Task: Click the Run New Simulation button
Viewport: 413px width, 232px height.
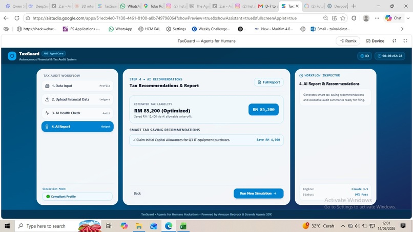Action: 258,193
